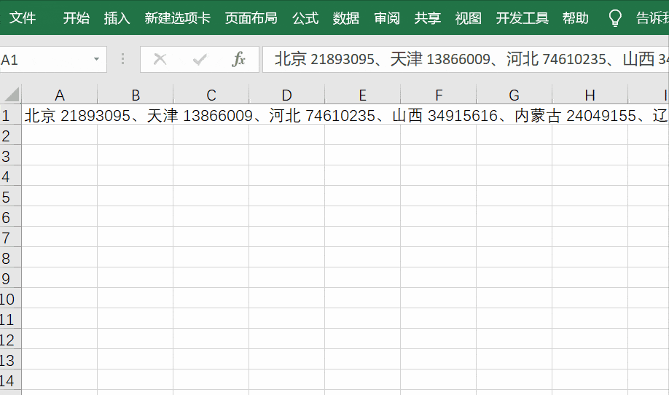Select column F header
The height and width of the screenshot is (395, 669).
(439, 95)
